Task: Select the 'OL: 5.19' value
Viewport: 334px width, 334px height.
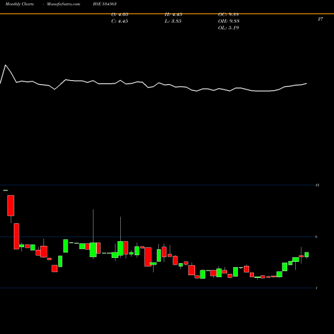Action: 228,28
